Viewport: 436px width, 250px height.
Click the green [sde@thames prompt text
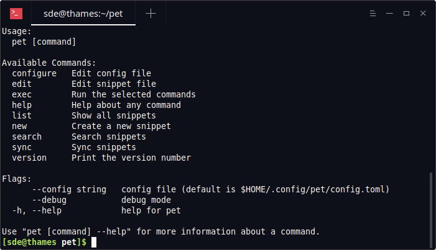[x=29, y=242]
